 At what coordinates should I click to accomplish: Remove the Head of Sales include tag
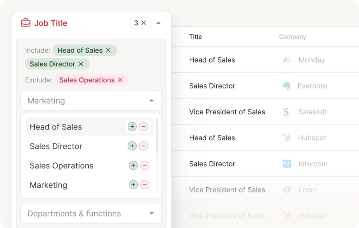click(x=108, y=51)
